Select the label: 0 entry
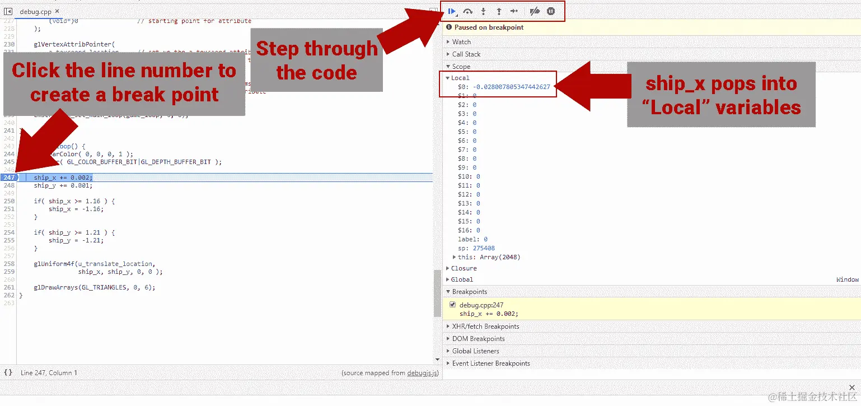Viewport: 861px width, 406px height. tap(472, 239)
